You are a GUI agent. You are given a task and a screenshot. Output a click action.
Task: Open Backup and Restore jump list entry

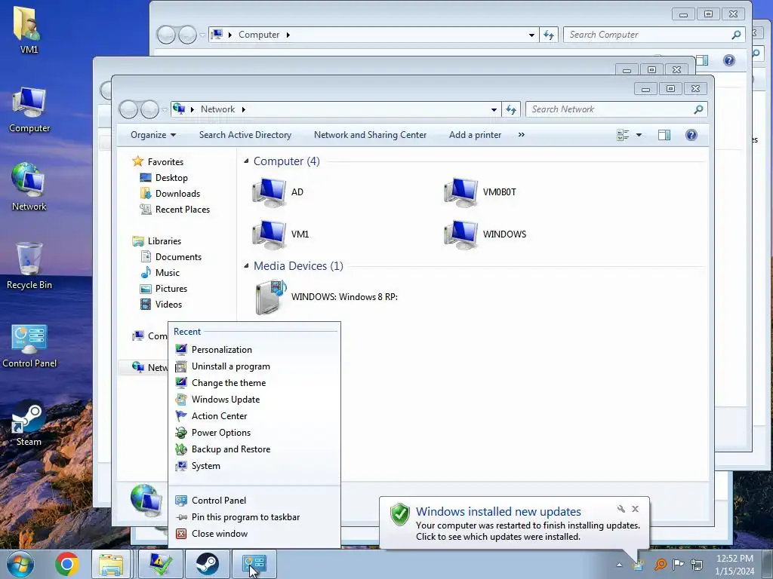(x=254, y=449)
